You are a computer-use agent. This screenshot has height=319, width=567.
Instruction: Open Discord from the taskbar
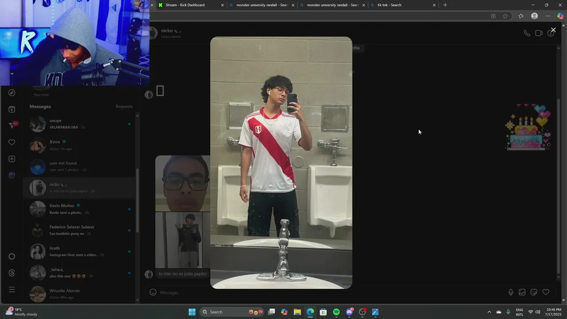tap(350, 312)
